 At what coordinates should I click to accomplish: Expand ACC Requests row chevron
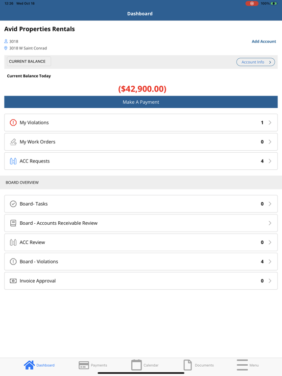pos(270,161)
